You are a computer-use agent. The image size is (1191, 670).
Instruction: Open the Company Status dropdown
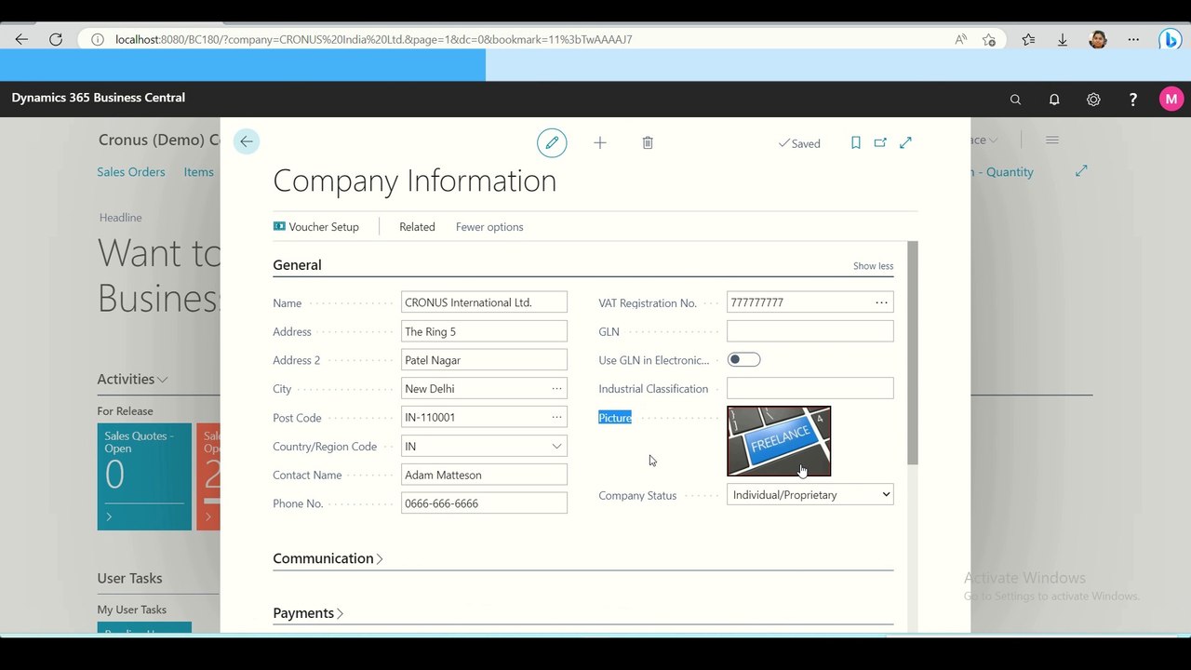point(810,495)
